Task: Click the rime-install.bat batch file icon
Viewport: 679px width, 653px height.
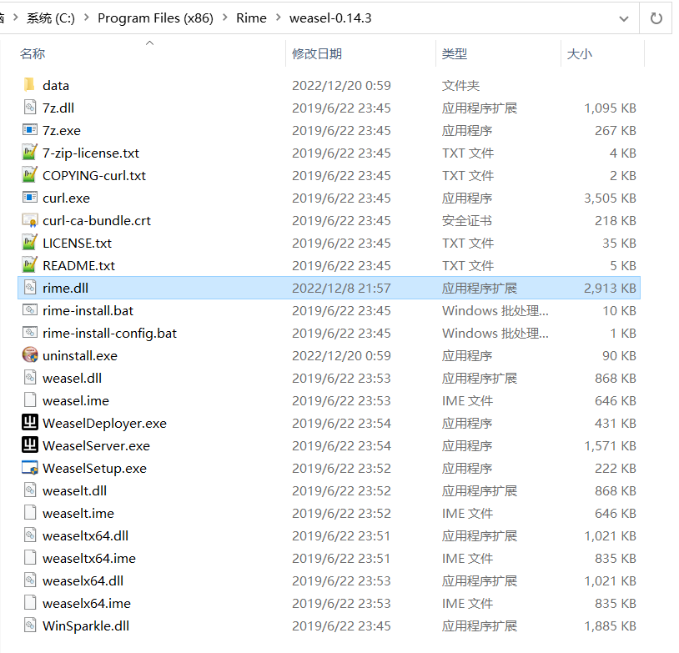Action: point(29,310)
